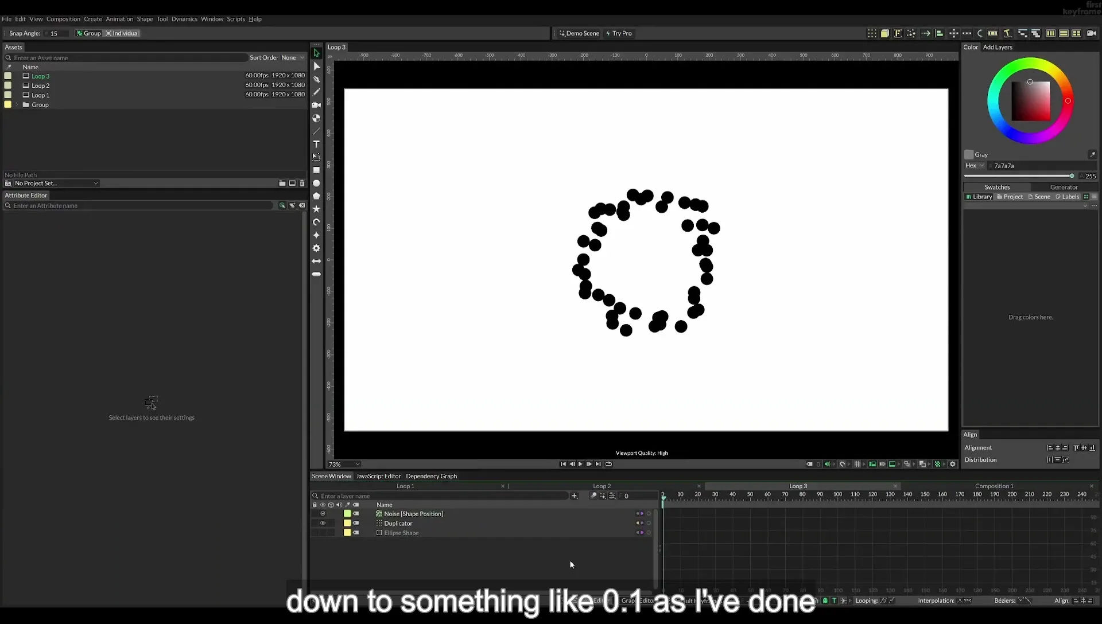This screenshot has height=624, width=1102.
Task: Click the yellow cube icon in the shelf
Action: [885, 33]
